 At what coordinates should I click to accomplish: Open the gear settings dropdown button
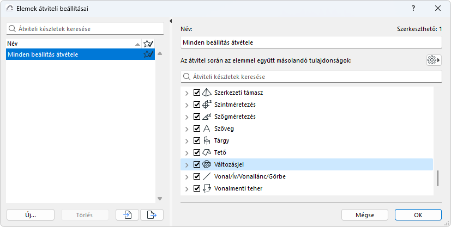coord(434,60)
